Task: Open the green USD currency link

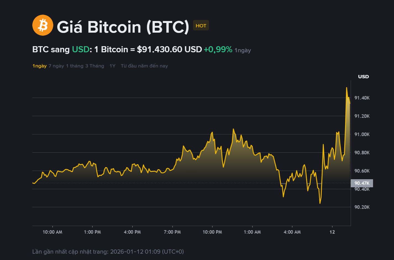Action: click(x=81, y=50)
